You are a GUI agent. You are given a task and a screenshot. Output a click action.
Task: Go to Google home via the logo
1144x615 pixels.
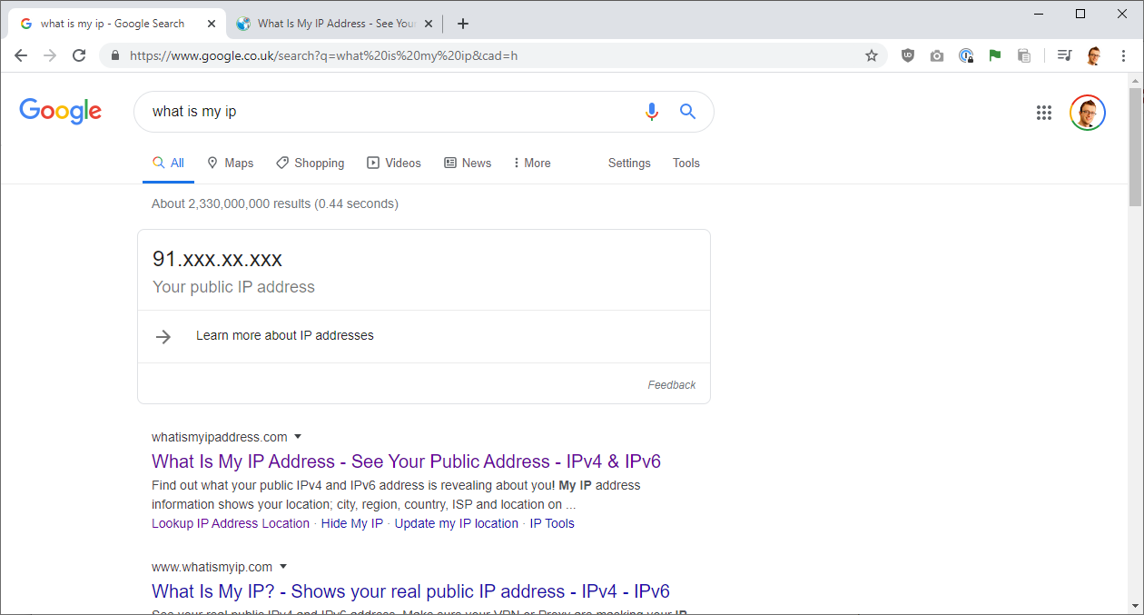[x=61, y=112]
